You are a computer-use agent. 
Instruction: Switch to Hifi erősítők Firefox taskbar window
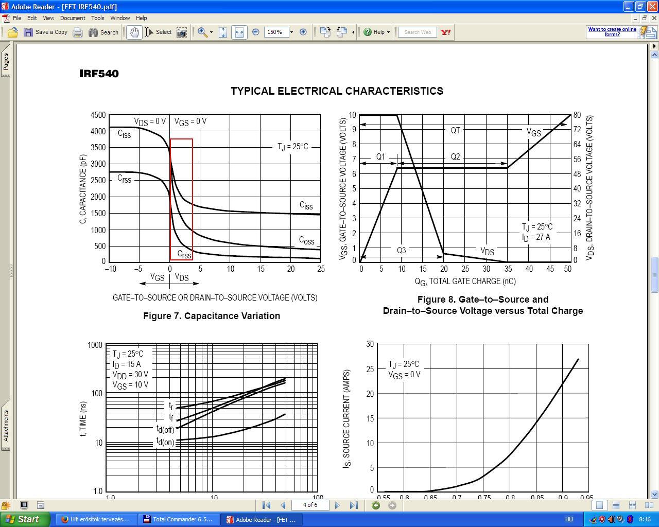(95, 519)
